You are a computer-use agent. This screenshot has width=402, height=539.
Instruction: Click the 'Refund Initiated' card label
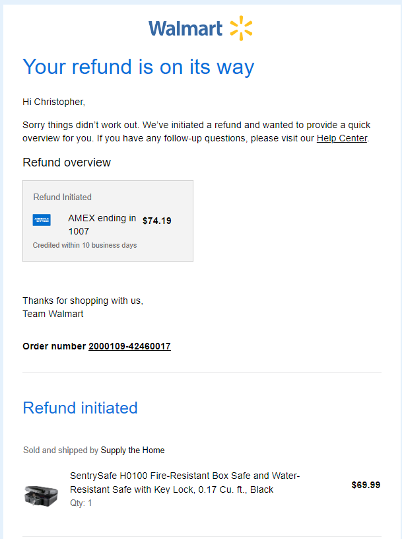point(62,197)
